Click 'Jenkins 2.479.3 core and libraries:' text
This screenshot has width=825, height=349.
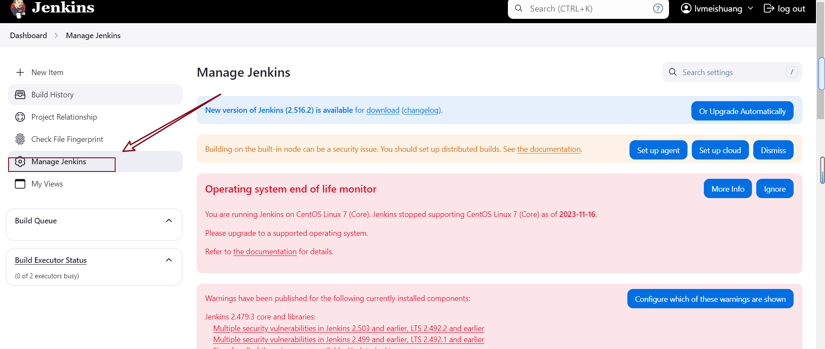click(260, 317)
